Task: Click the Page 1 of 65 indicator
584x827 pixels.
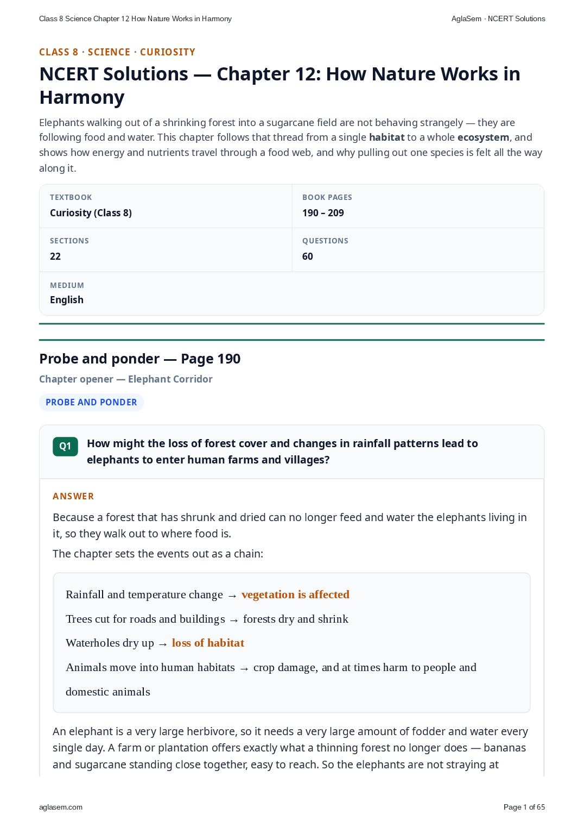Action: pos(524,807)
